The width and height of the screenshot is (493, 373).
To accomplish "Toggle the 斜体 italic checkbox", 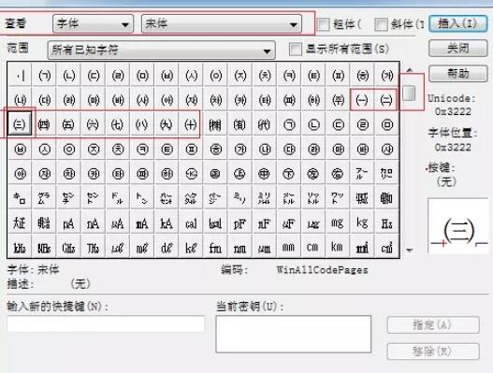I will (x=381, y=24).
